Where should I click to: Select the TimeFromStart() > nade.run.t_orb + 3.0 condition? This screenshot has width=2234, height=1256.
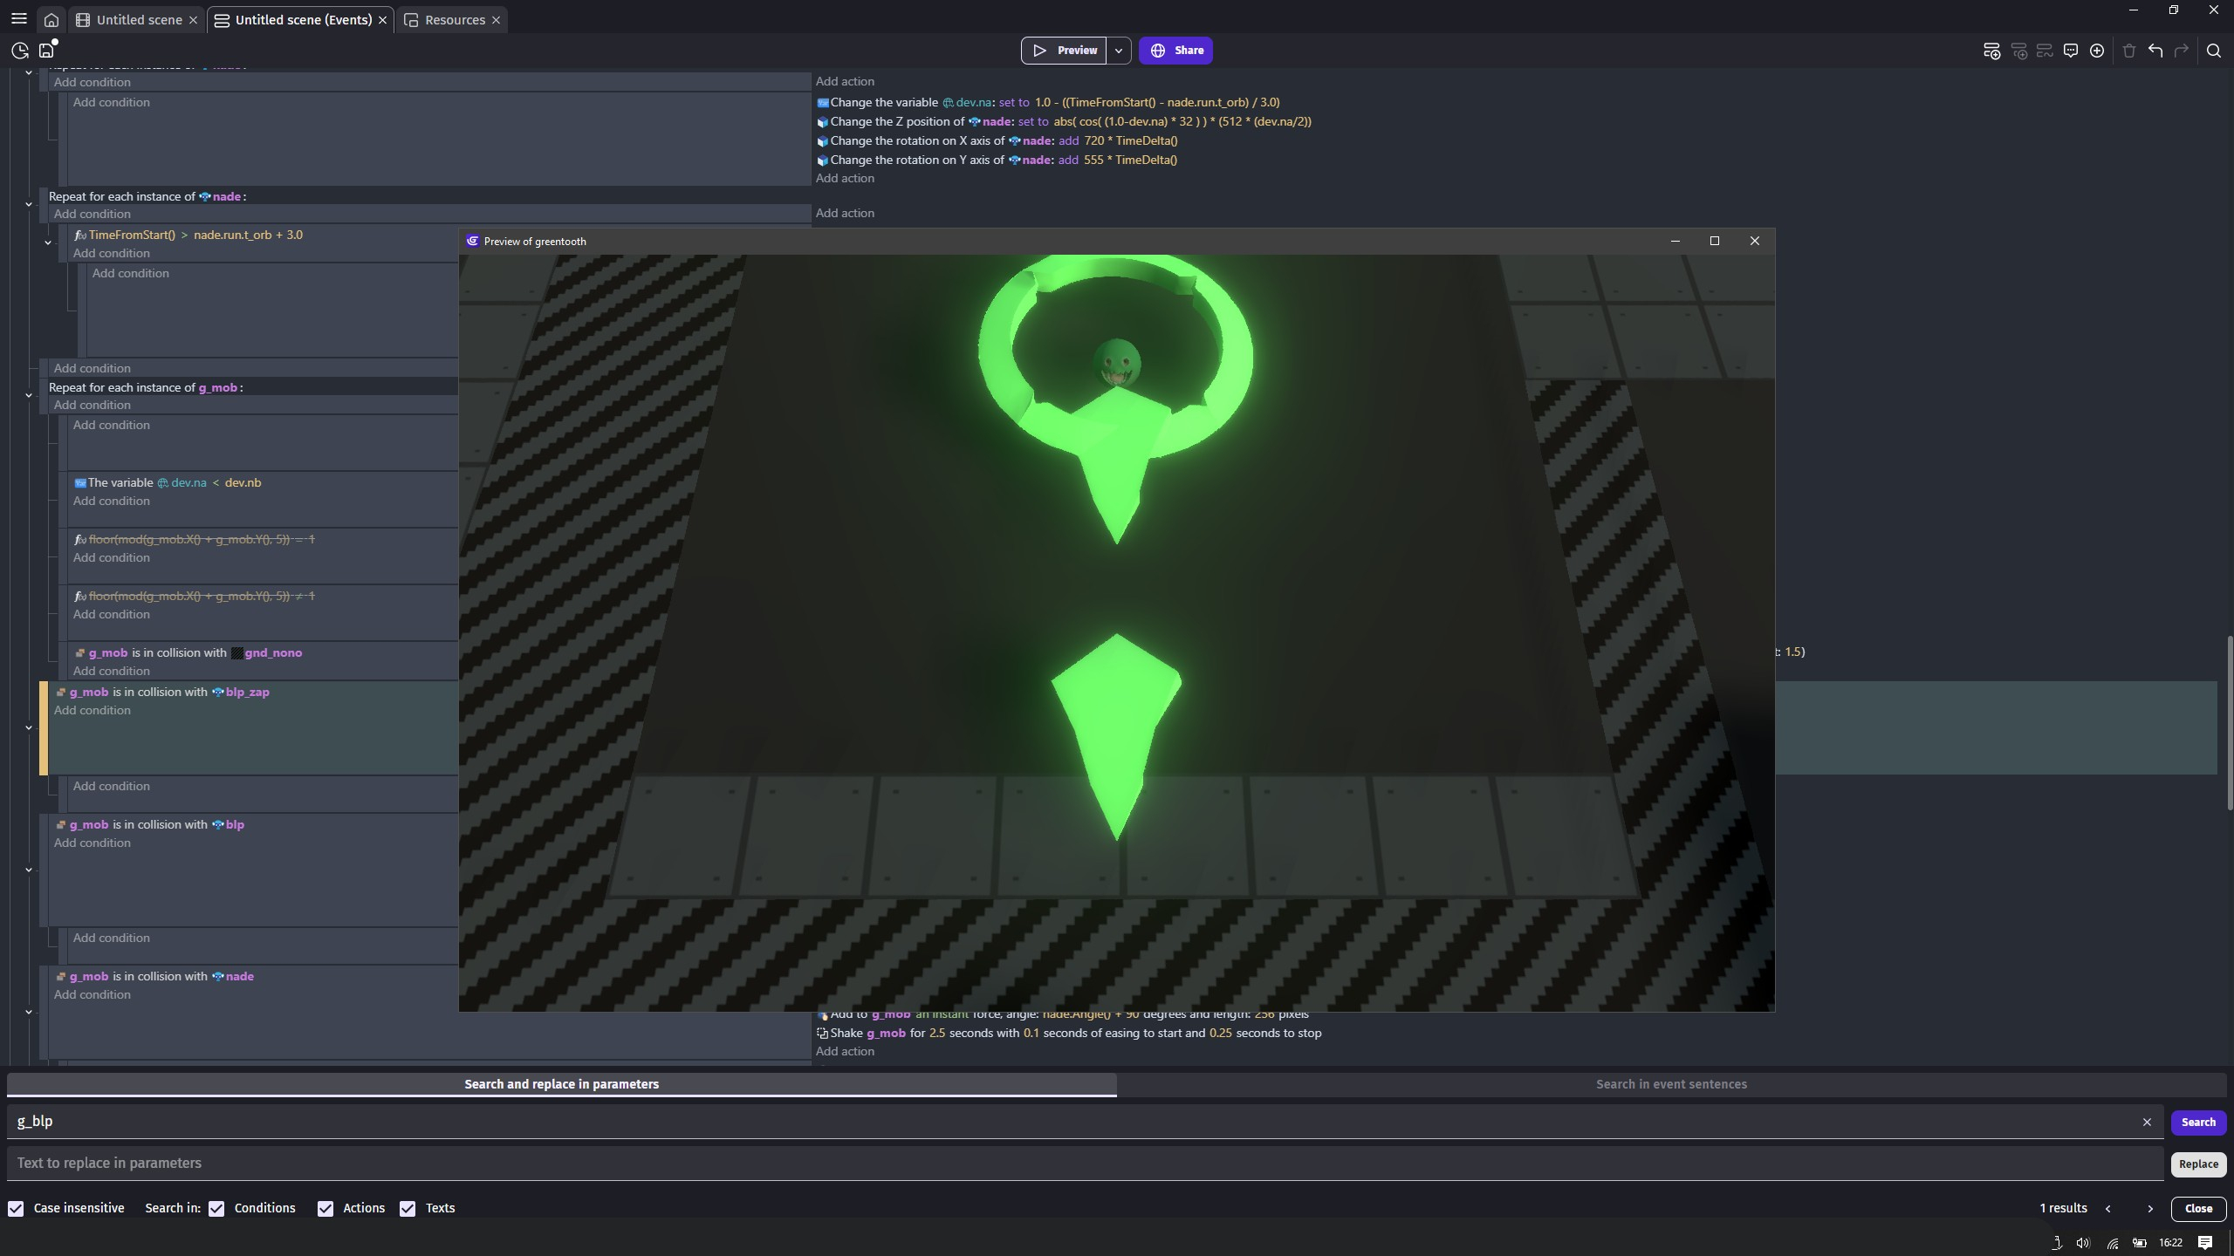188,235
